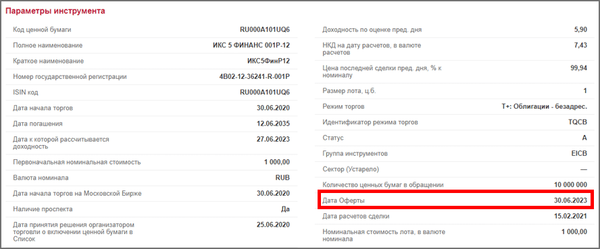This screenshot has height=249, width=600.
Task: Select the 'Группа инструментов' label
Action: (x=355, y=154)
